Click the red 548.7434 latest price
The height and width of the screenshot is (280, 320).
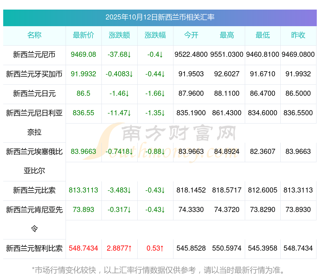click(x=84, y=248)
